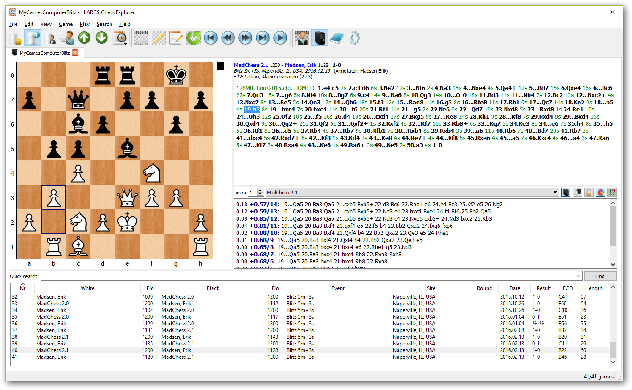
Task: Click the analysis panel scroll down arrow
Action: [x=613, y=264]
